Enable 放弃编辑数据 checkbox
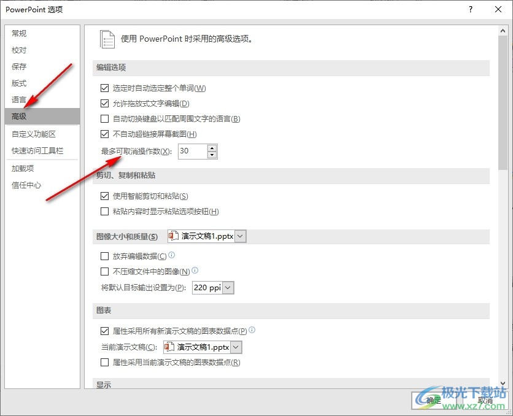 (x=105, y=256)
